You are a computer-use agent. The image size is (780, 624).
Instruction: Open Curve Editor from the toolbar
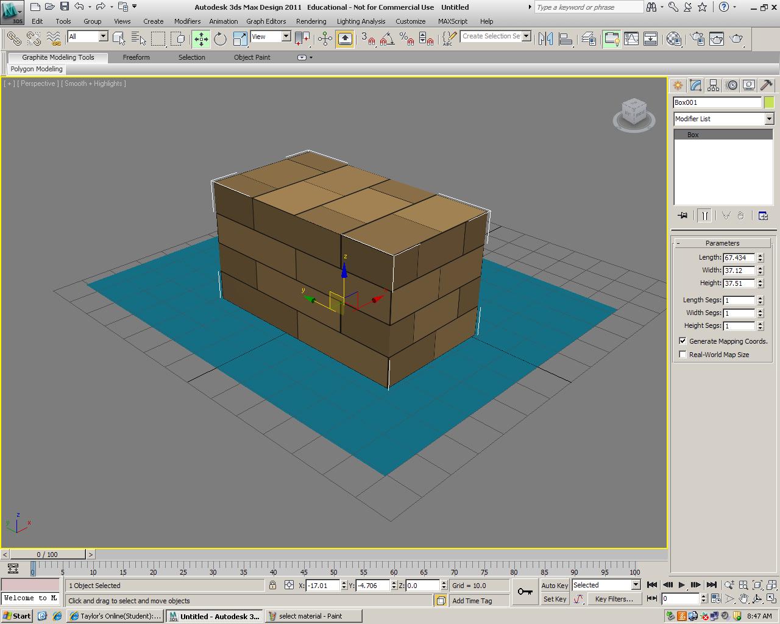coord(631,39)
